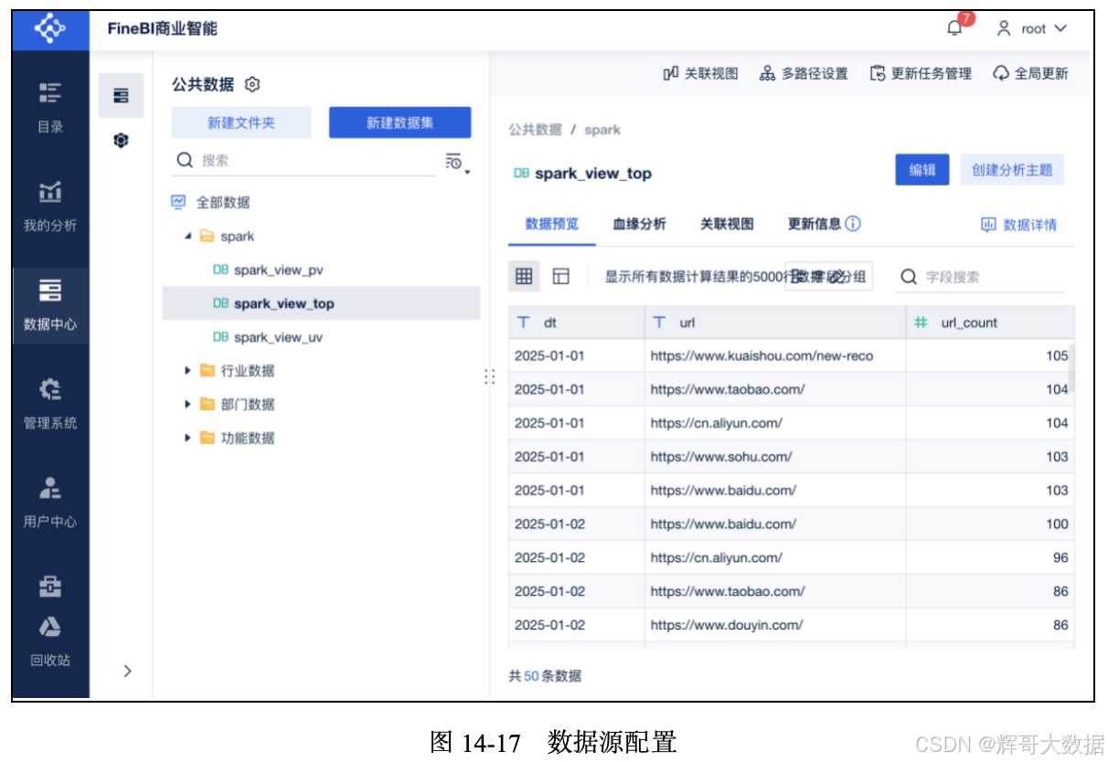Click 共50条数据 row count text

pos(545,676)
